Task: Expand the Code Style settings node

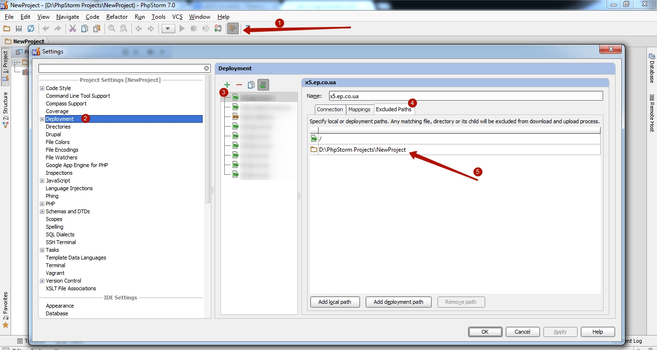Action: tap(42, 88)
